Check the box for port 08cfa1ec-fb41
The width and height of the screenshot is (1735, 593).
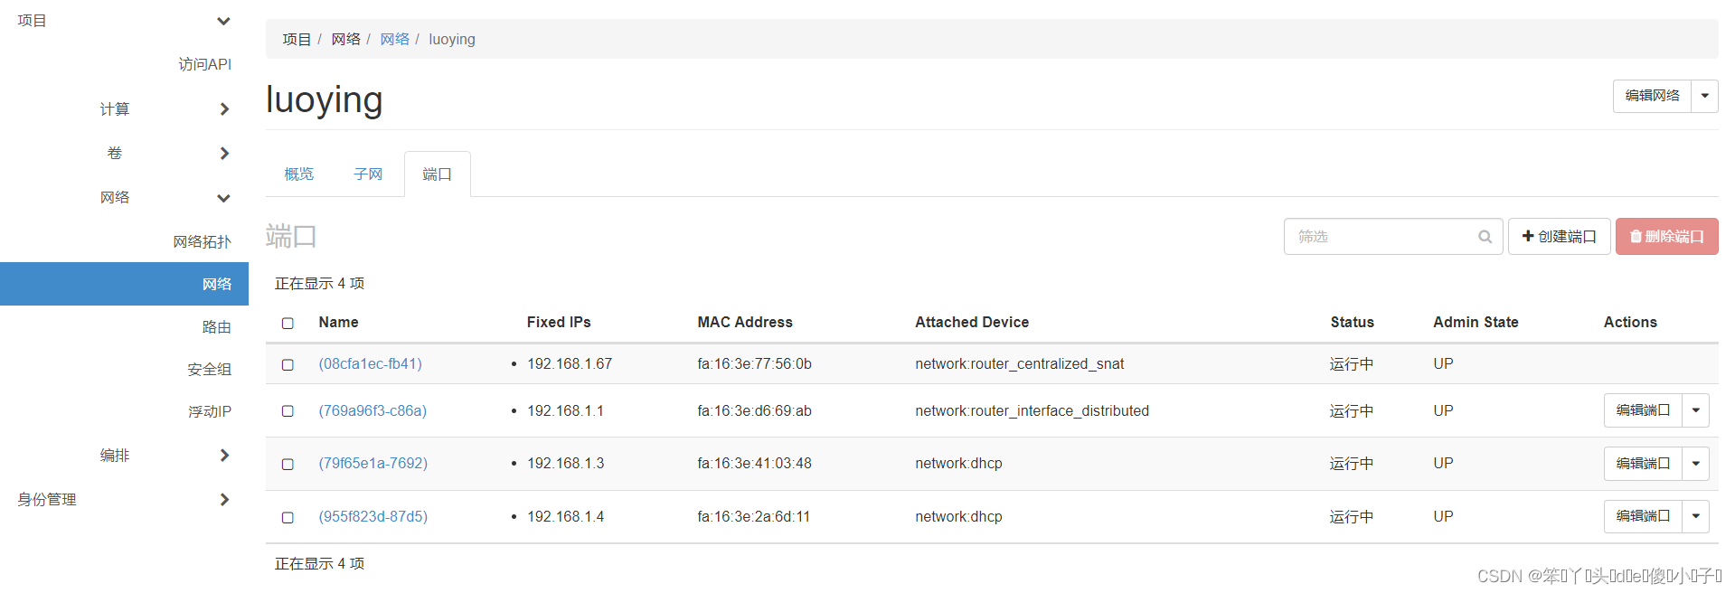(x=288, y=364)
